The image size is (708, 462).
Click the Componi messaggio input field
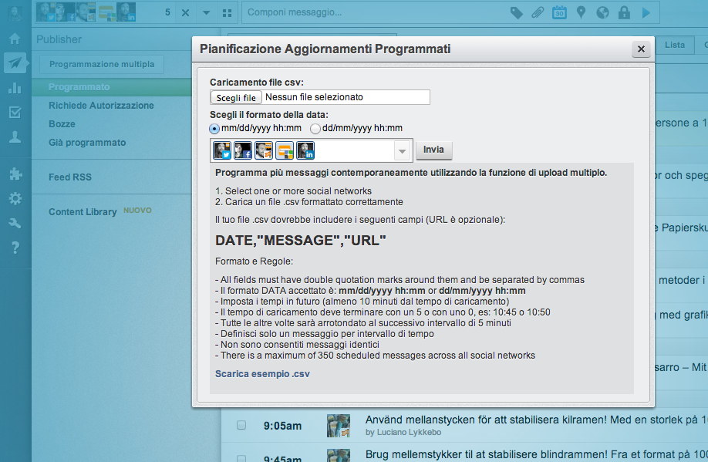point(375,12)
